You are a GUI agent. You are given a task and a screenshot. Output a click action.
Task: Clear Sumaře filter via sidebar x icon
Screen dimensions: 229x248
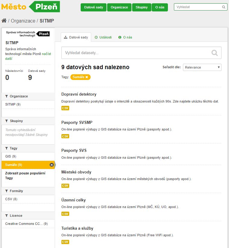tap(52, 165)
